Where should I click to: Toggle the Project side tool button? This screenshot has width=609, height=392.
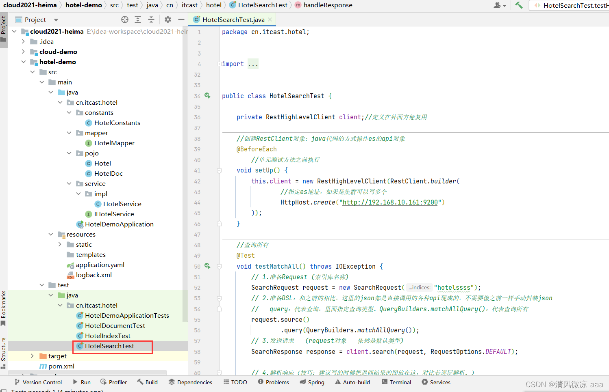click(x=4, y=30)
